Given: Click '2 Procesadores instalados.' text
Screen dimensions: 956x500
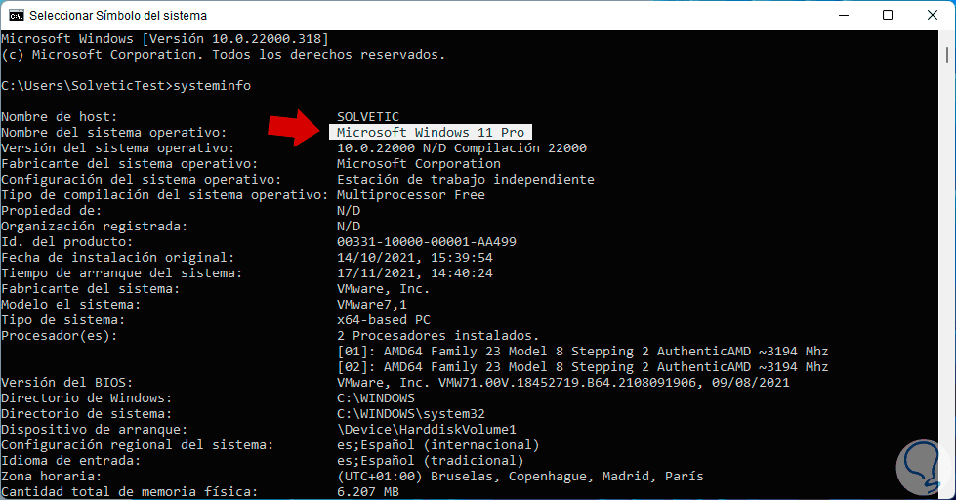Looking at the screenshot, I should [437, 335].
